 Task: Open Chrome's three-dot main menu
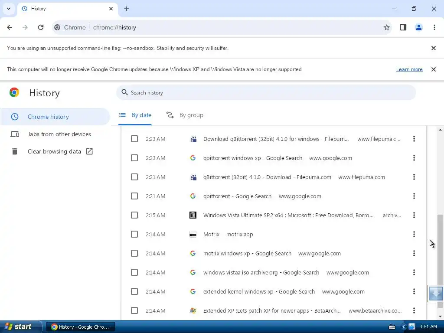pyautogui.click(x=434, y=27)
